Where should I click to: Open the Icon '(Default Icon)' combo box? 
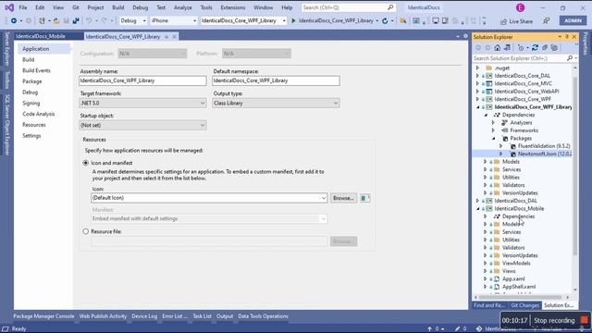tap(209, 198)
